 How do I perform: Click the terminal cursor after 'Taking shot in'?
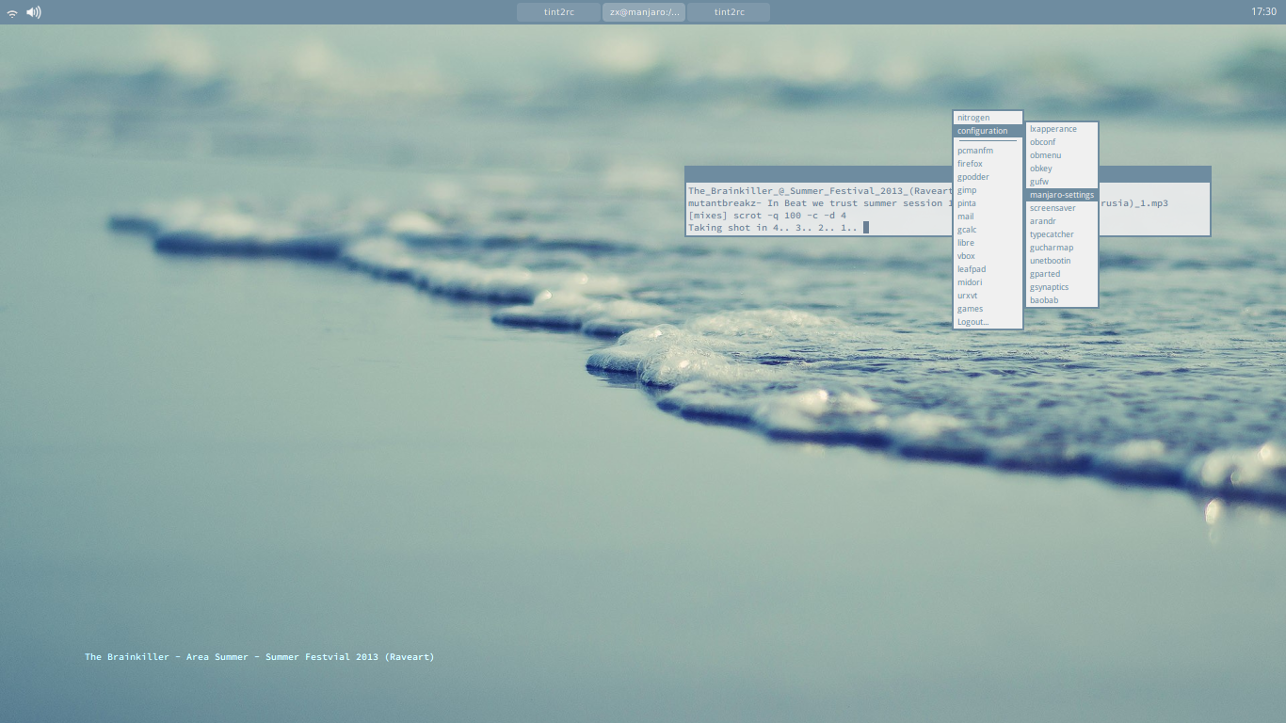tap(866, 228)
